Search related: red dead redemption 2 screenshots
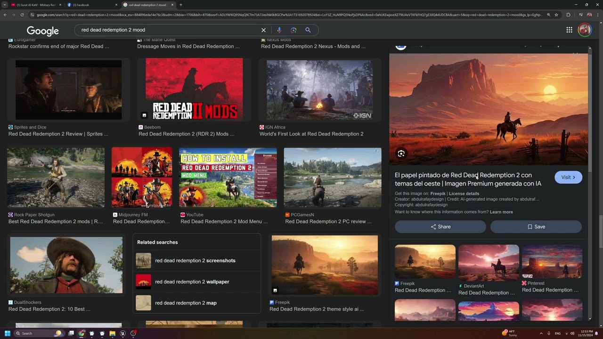Image resolution: width=603 pixels, height=339 pixels. 196,260
